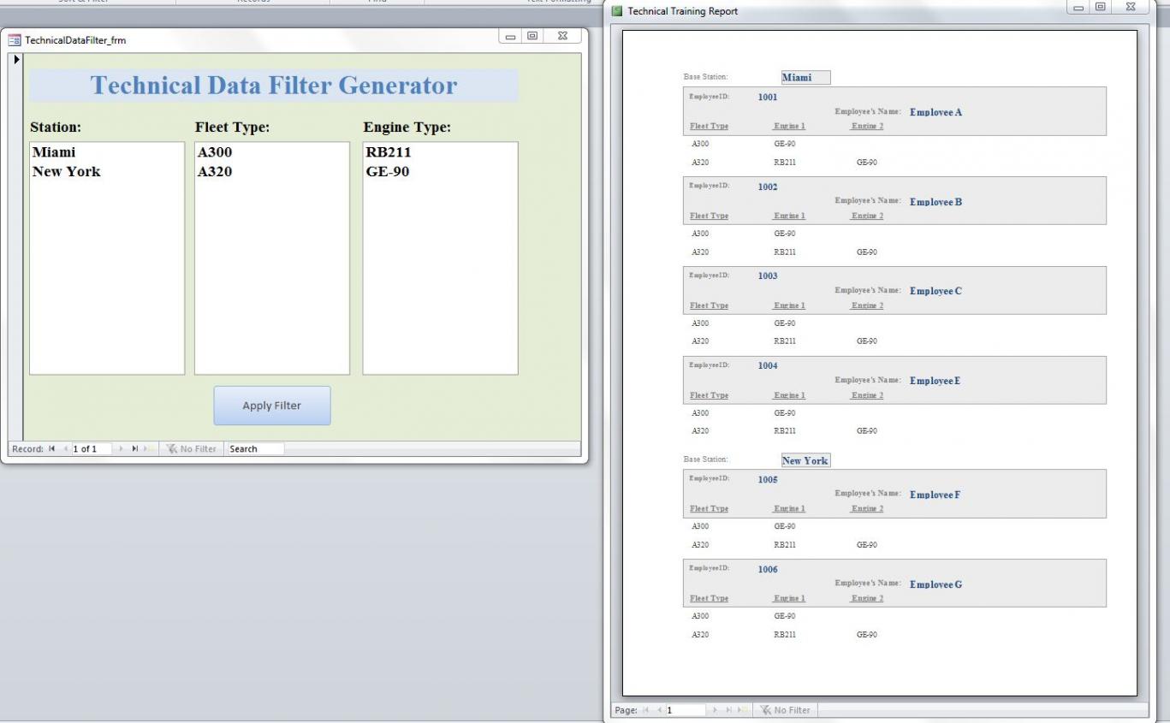The image size is (1170, 723).
Task: Select A300 in the Fleet Type list
Action: coord(272,152)
